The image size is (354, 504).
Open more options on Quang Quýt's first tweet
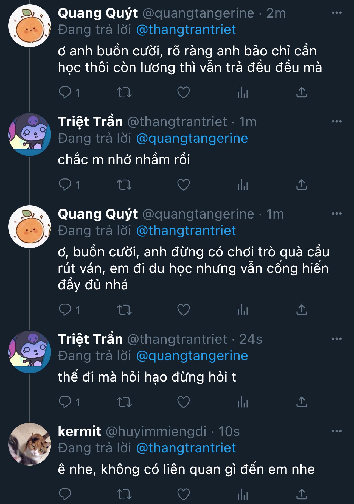click(x=336, y=13)
